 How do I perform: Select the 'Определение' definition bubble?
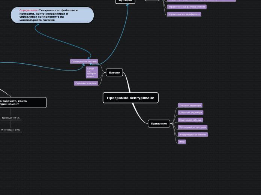52,15
